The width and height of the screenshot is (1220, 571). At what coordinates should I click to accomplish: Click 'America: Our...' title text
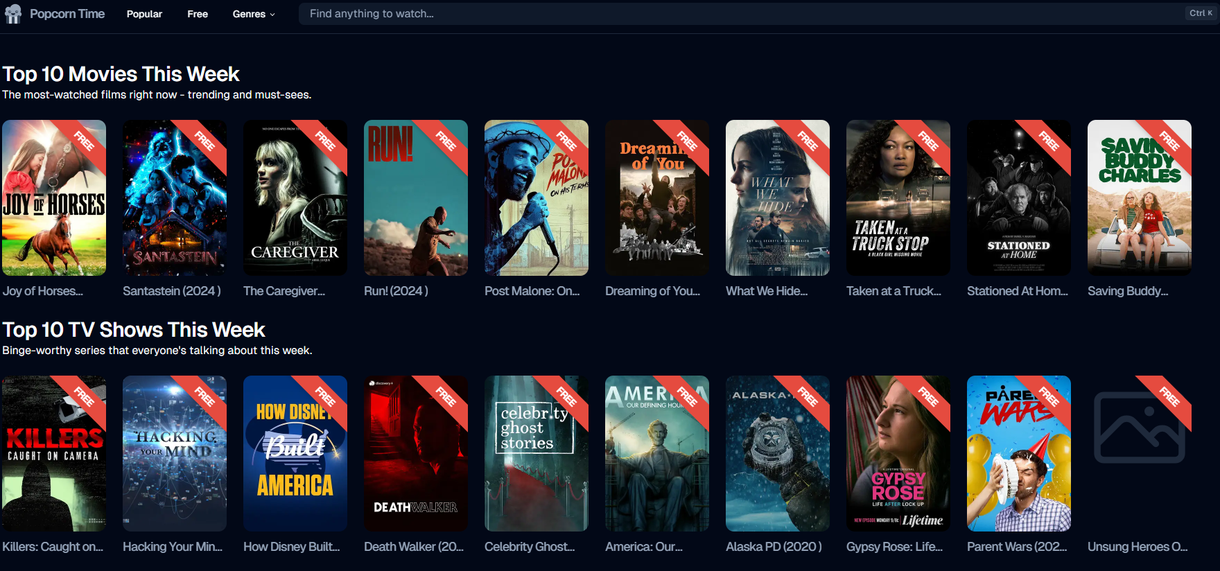click(x=644, y=547)
